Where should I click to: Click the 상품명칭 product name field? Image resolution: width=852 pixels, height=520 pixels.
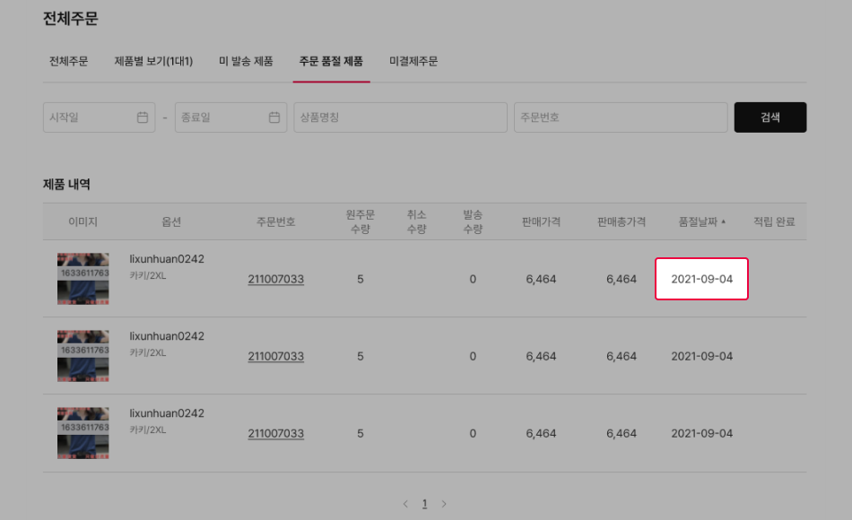[x=401, y=117]
